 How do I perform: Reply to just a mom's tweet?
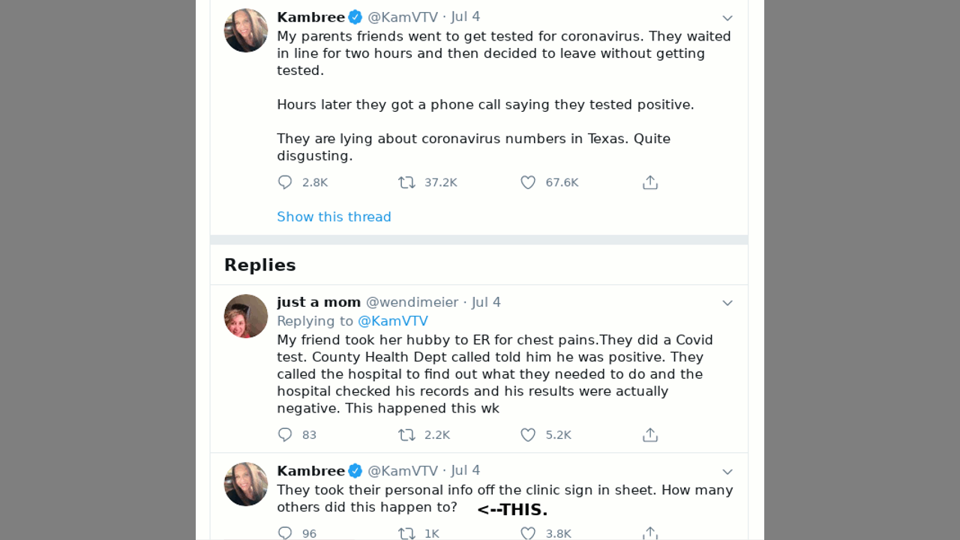coord(285,434)
